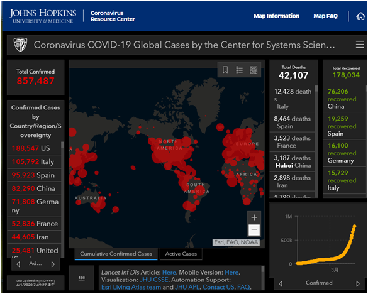
Task: Click the Last Updated timestamp
Action: [35, 283]
